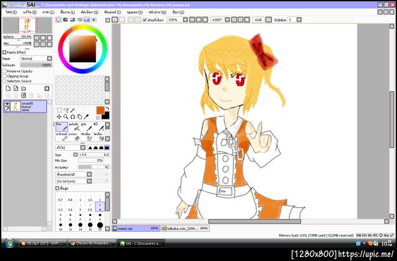Show the HSV slider panel
397x261 pixels.
click(x=73, y=19)
